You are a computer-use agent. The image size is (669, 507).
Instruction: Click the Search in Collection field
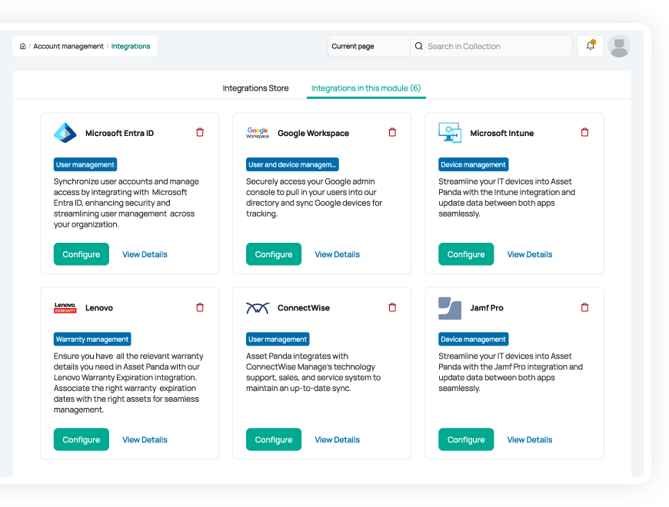pos(492,46)
